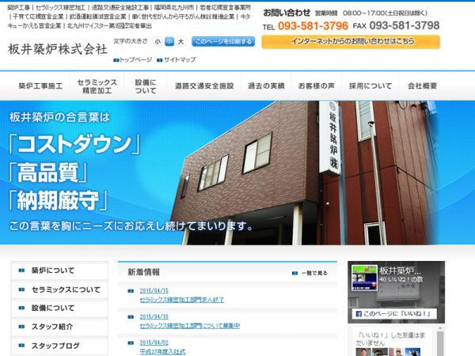475x356 pixels.
Task: Select 築炉について in the sidebar
Action: tap(59, 271)
